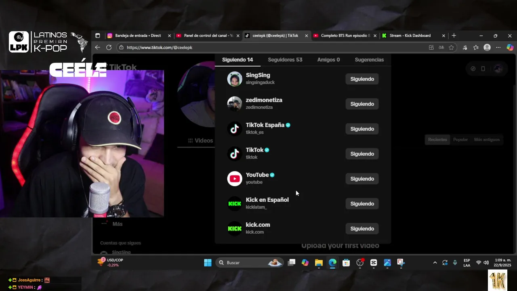517x291 pixels.
Task: Launch Copilot from the taskbar
Action: pyautogui.click(x=305, y=263)
